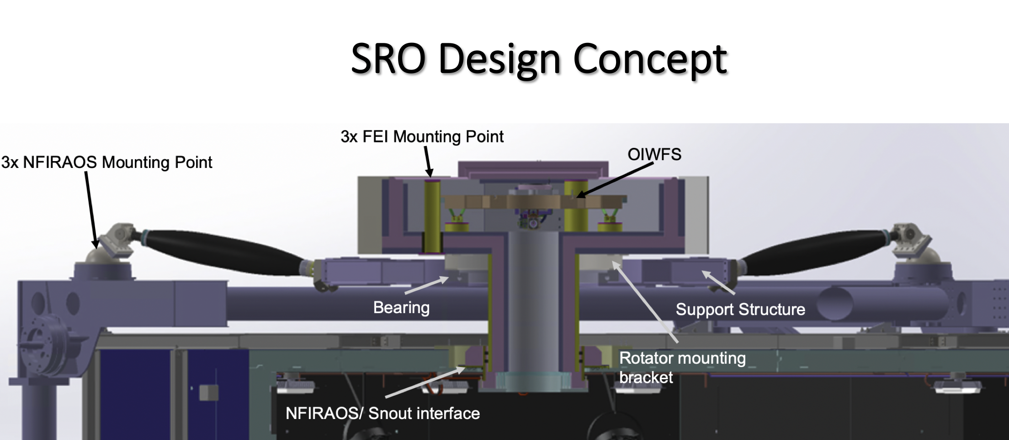1009x440 pixels.
Task: Click the Rotator mounting bracket label
Action: 682,367
